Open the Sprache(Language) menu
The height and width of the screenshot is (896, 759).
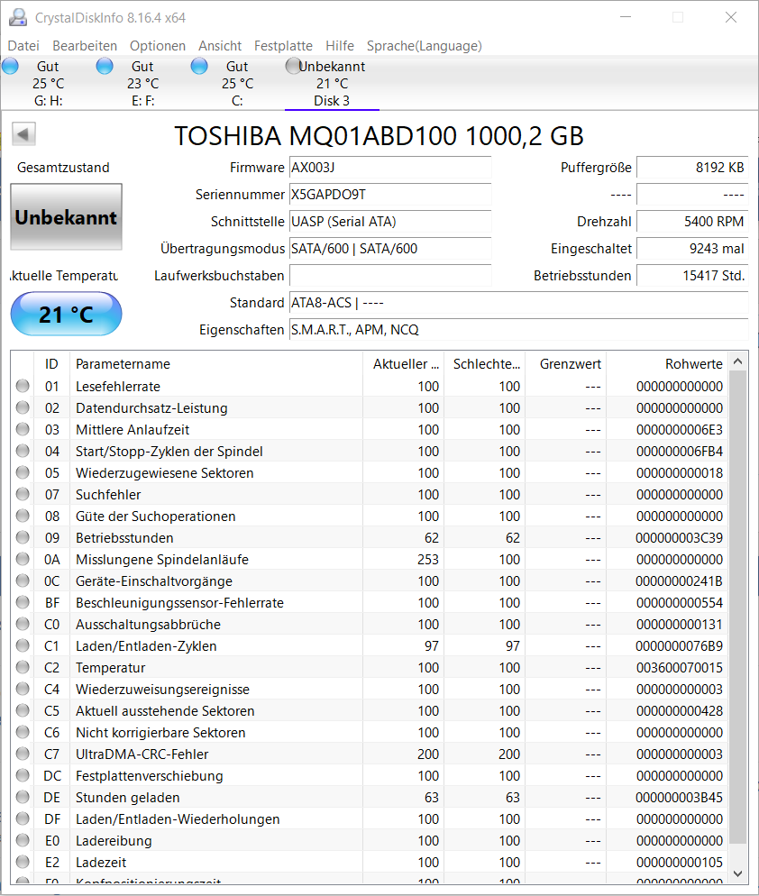(424, 46)
